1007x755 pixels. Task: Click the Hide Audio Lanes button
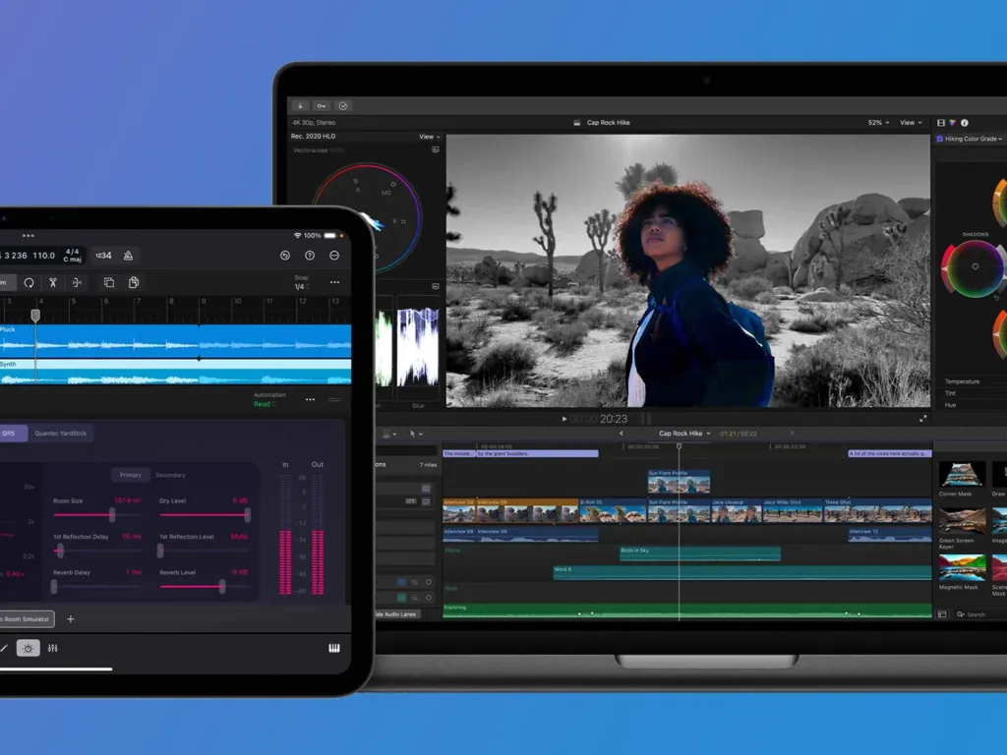click(396, 614)
